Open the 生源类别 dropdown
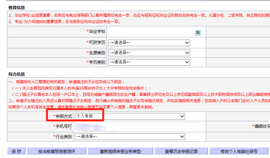270x158 pixels. 149,53
